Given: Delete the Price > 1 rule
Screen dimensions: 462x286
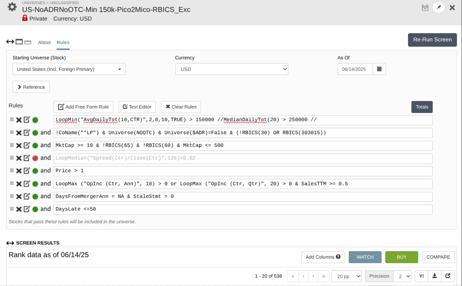Looking at the screenshot, I should coord(19,171).
